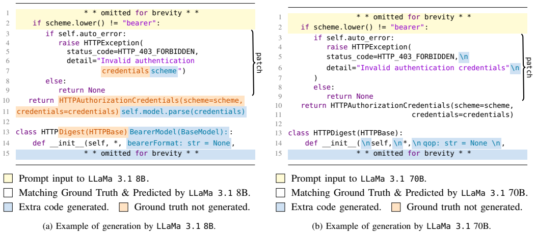Click the blue 'self.model.parse(credentials)' code
This screenshot has width=536, height=234.
pos(183,111)
